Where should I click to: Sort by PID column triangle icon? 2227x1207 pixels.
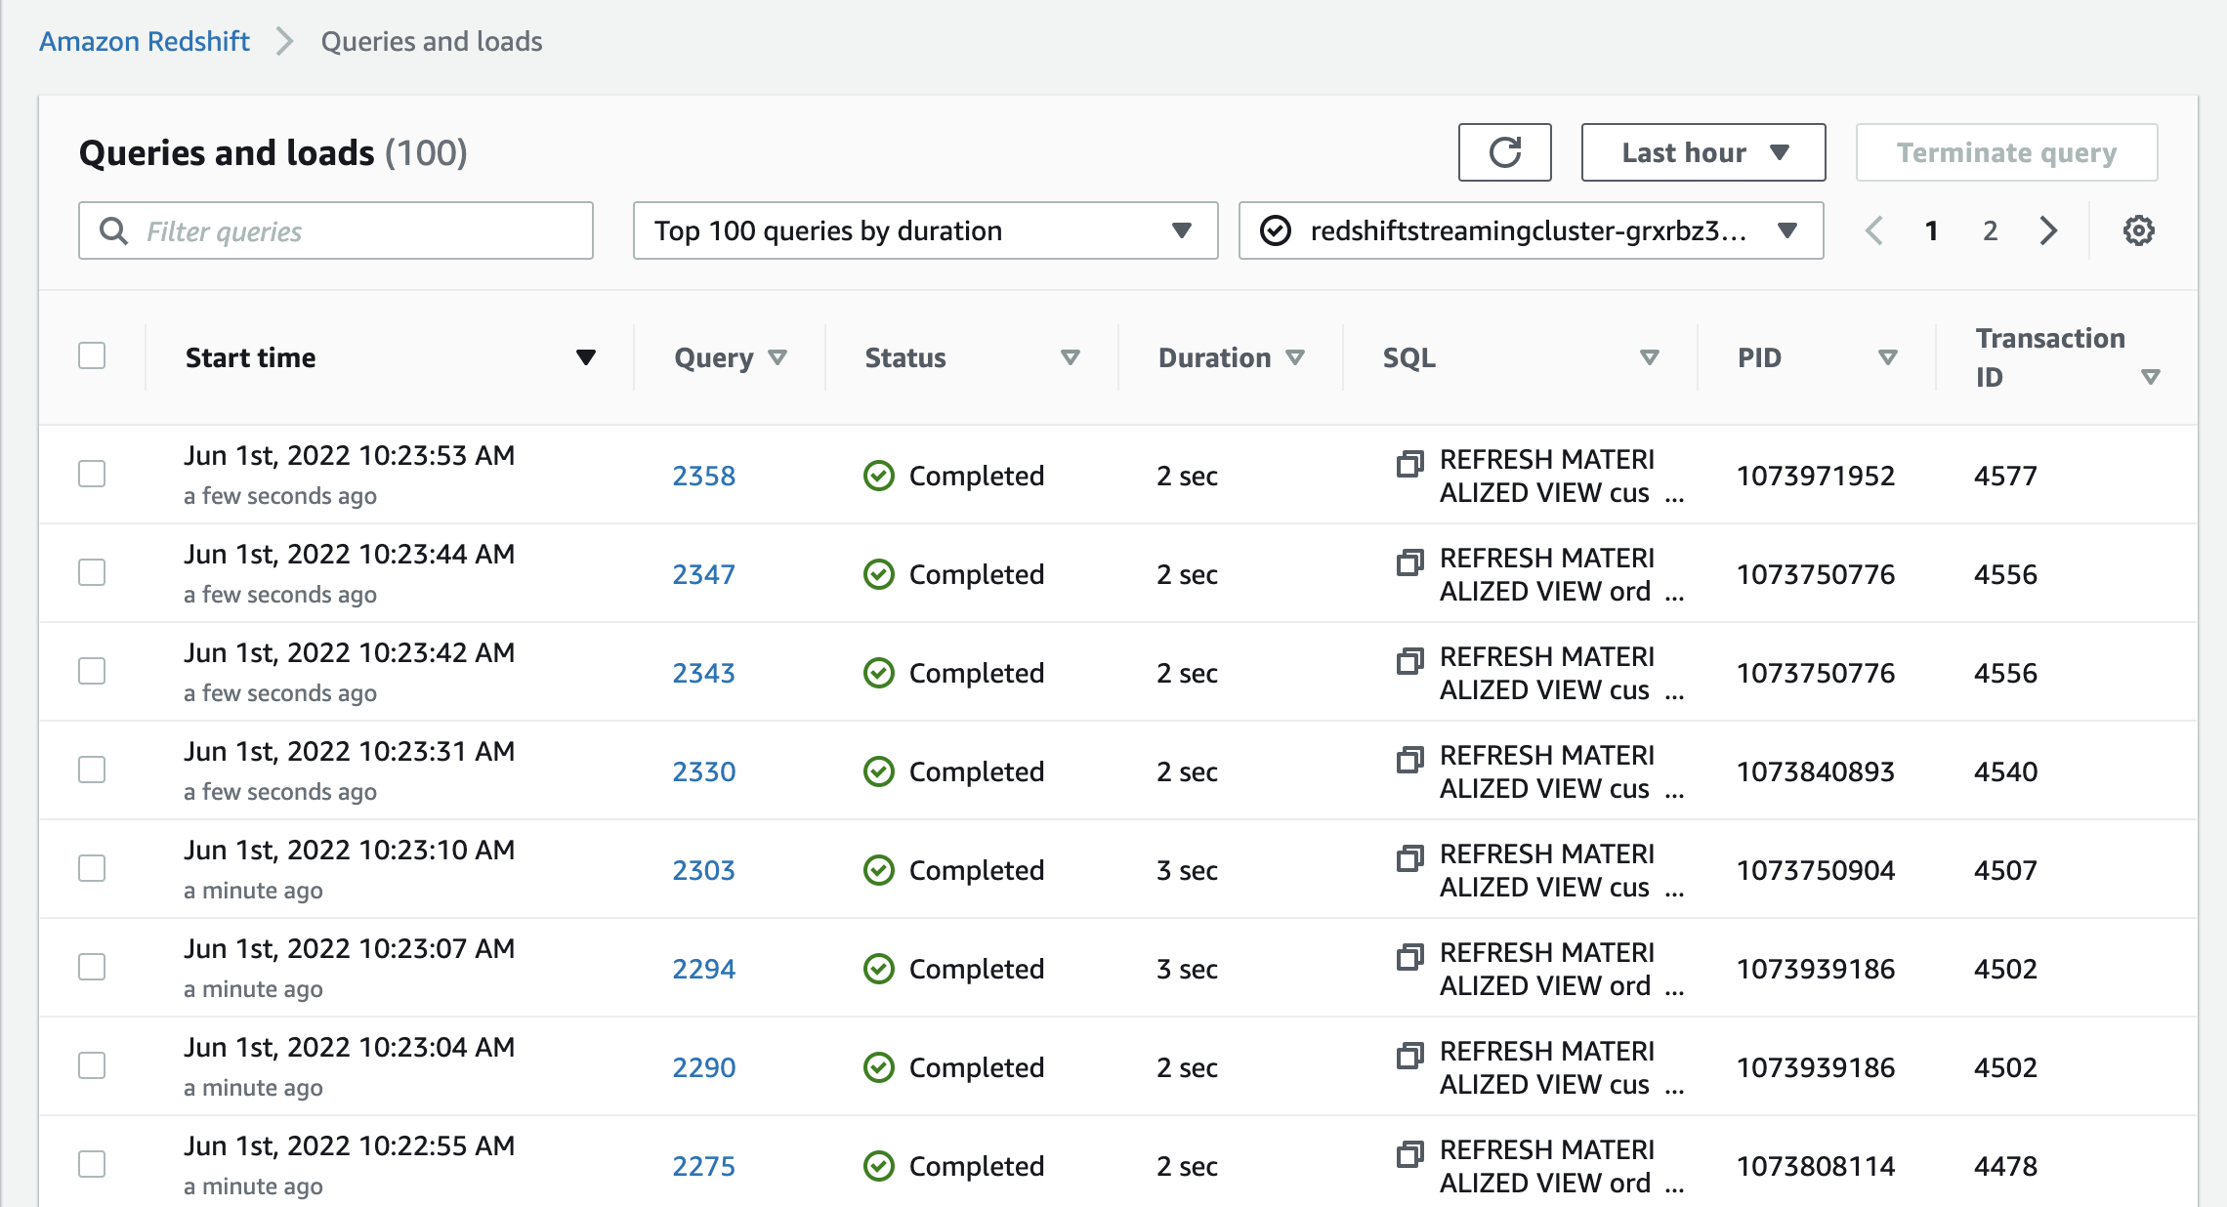[1887, 357]
